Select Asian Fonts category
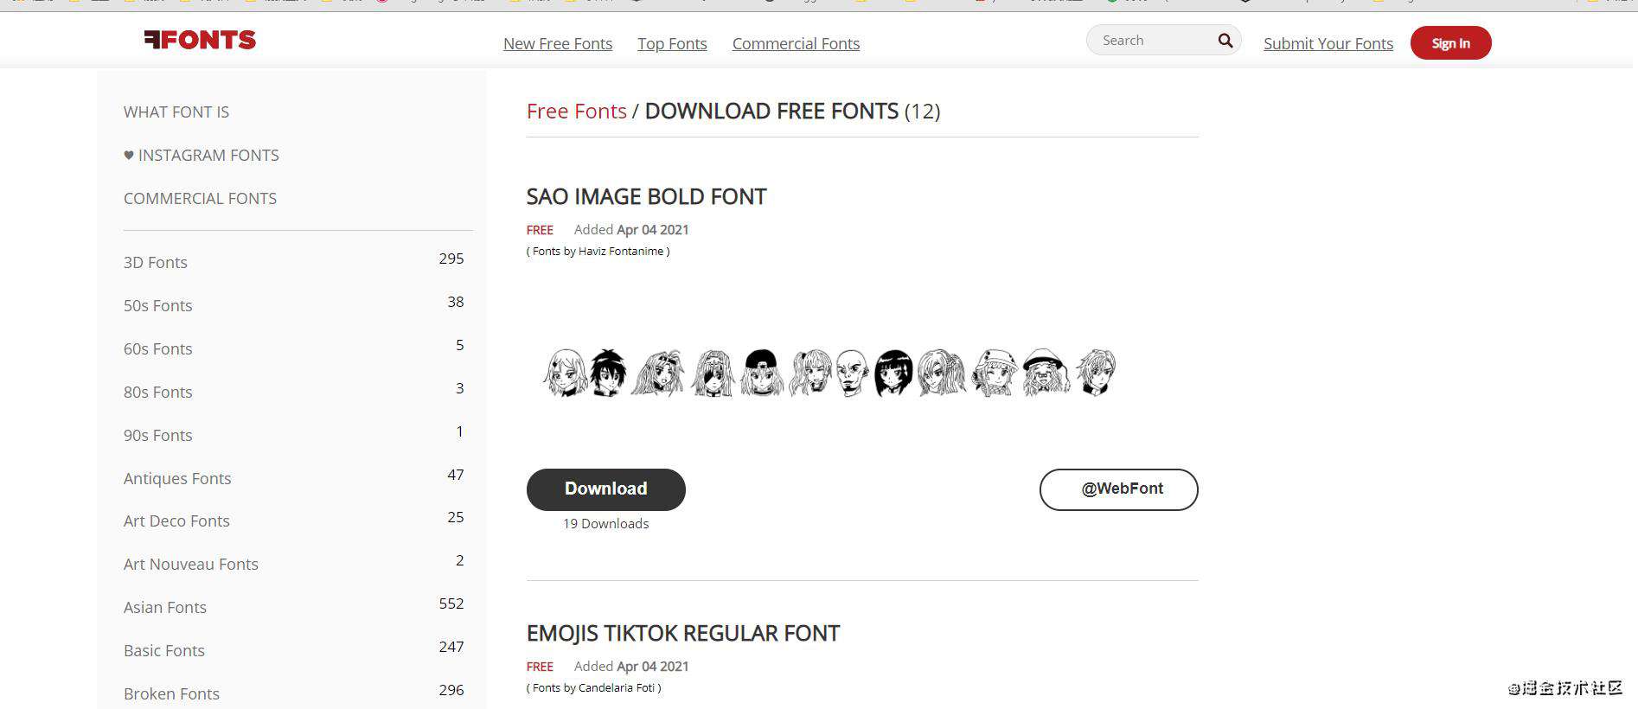 pyautogui.click(x=165, y=608)
